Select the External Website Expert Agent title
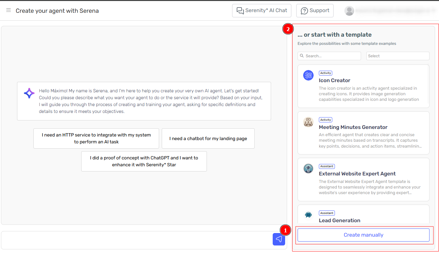 [357, 174]
